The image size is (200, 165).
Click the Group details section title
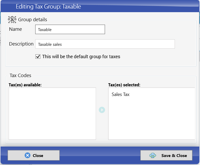tap(33, 19)
